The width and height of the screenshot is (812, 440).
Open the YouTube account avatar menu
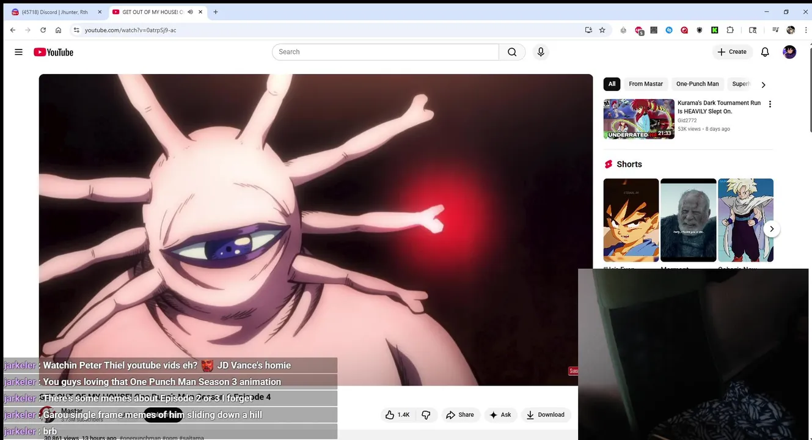click(789, 52)
